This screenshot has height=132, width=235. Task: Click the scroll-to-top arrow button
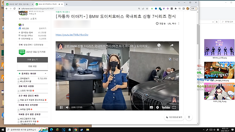[x=189, y=117]
